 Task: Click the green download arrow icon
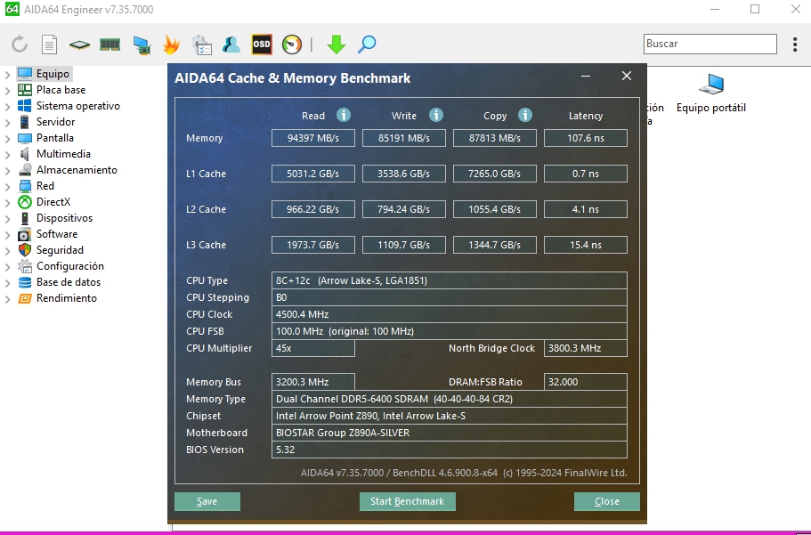(x=337, y=45)
